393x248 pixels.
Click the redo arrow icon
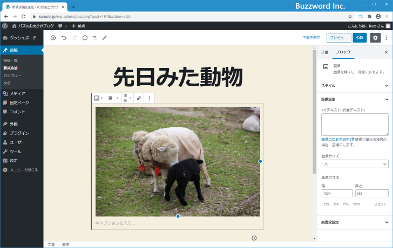coord(74,38)
